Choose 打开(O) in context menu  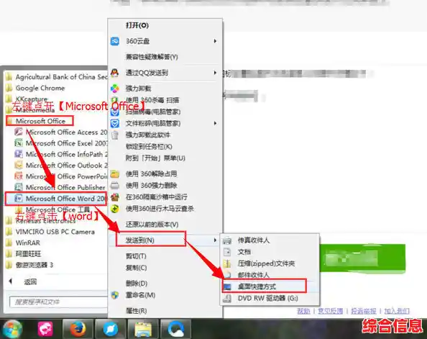(137, 25)
